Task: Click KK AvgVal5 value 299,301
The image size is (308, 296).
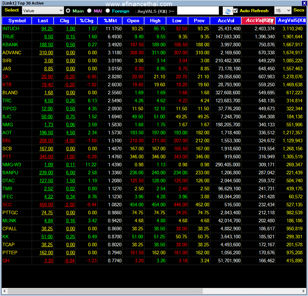Action: tap(294, 237)
